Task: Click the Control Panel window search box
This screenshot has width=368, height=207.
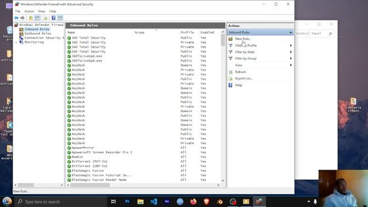Action: 315,33
